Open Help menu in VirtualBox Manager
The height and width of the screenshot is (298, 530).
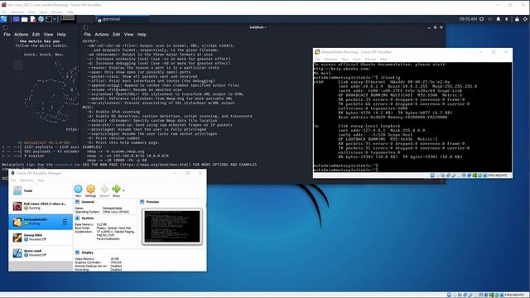click(x=41, y=180)
